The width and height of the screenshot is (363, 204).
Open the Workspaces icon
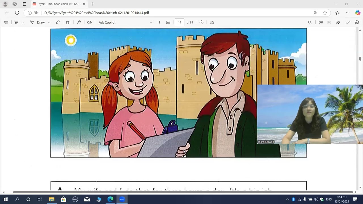pos(15,4)
